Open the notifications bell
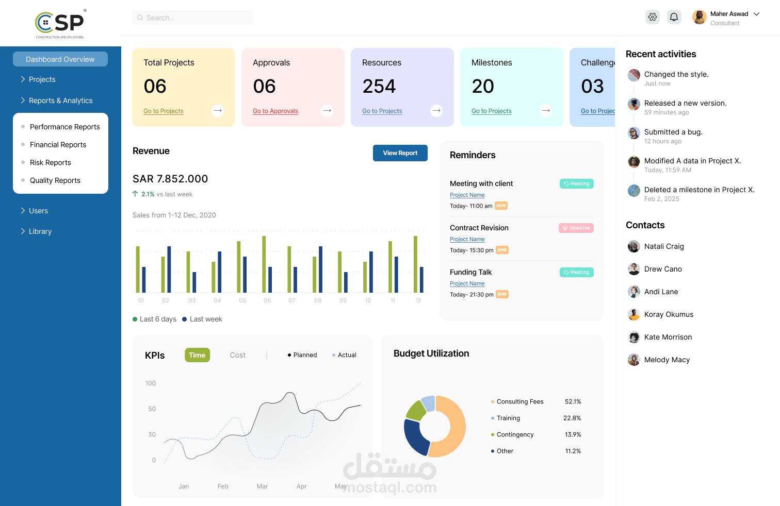 pyautogui.click(x=674, y=17)
